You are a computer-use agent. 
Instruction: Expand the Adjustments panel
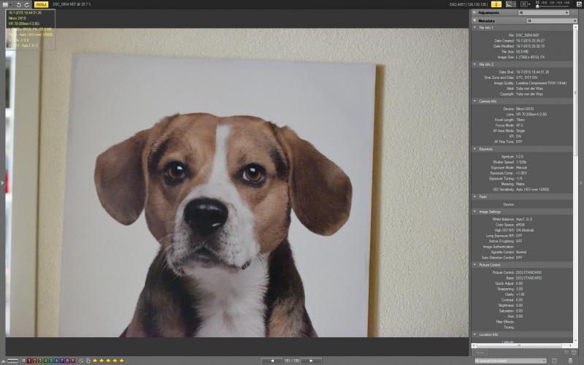click(x=474, y=12)
